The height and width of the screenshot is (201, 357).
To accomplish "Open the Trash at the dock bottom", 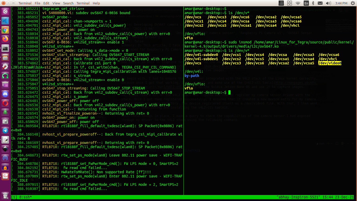I will 5,195.
